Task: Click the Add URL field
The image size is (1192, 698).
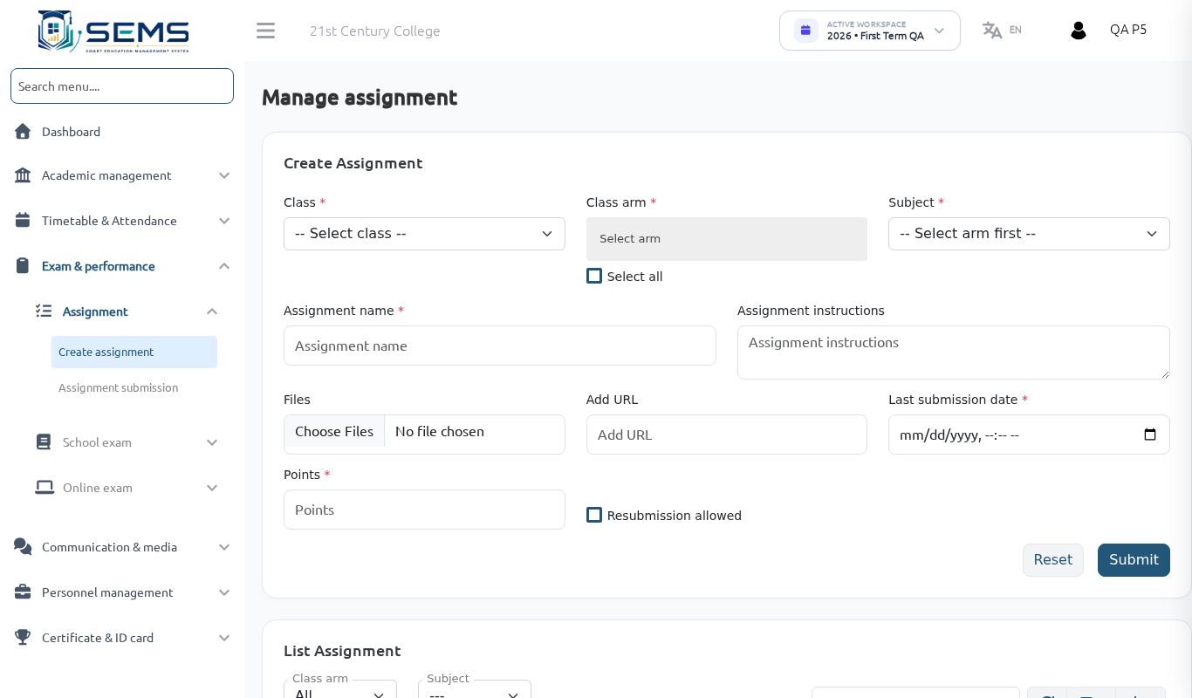Action: (727, 435)
